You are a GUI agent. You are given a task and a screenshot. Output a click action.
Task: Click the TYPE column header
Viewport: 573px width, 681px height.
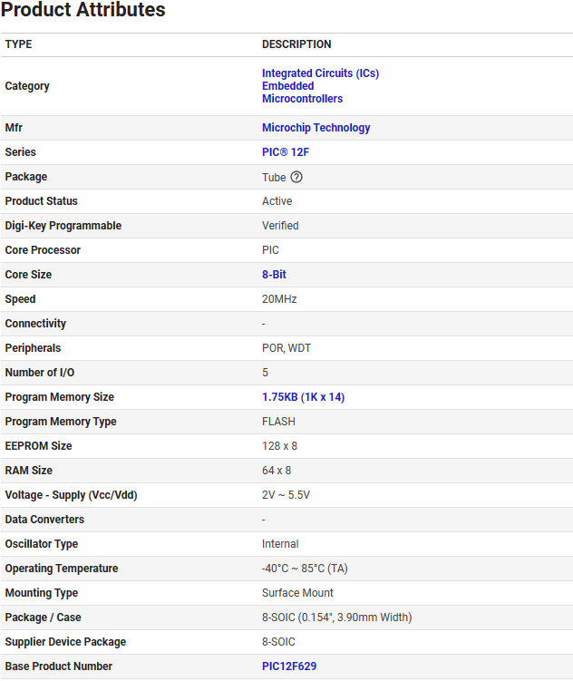[18, 44]
